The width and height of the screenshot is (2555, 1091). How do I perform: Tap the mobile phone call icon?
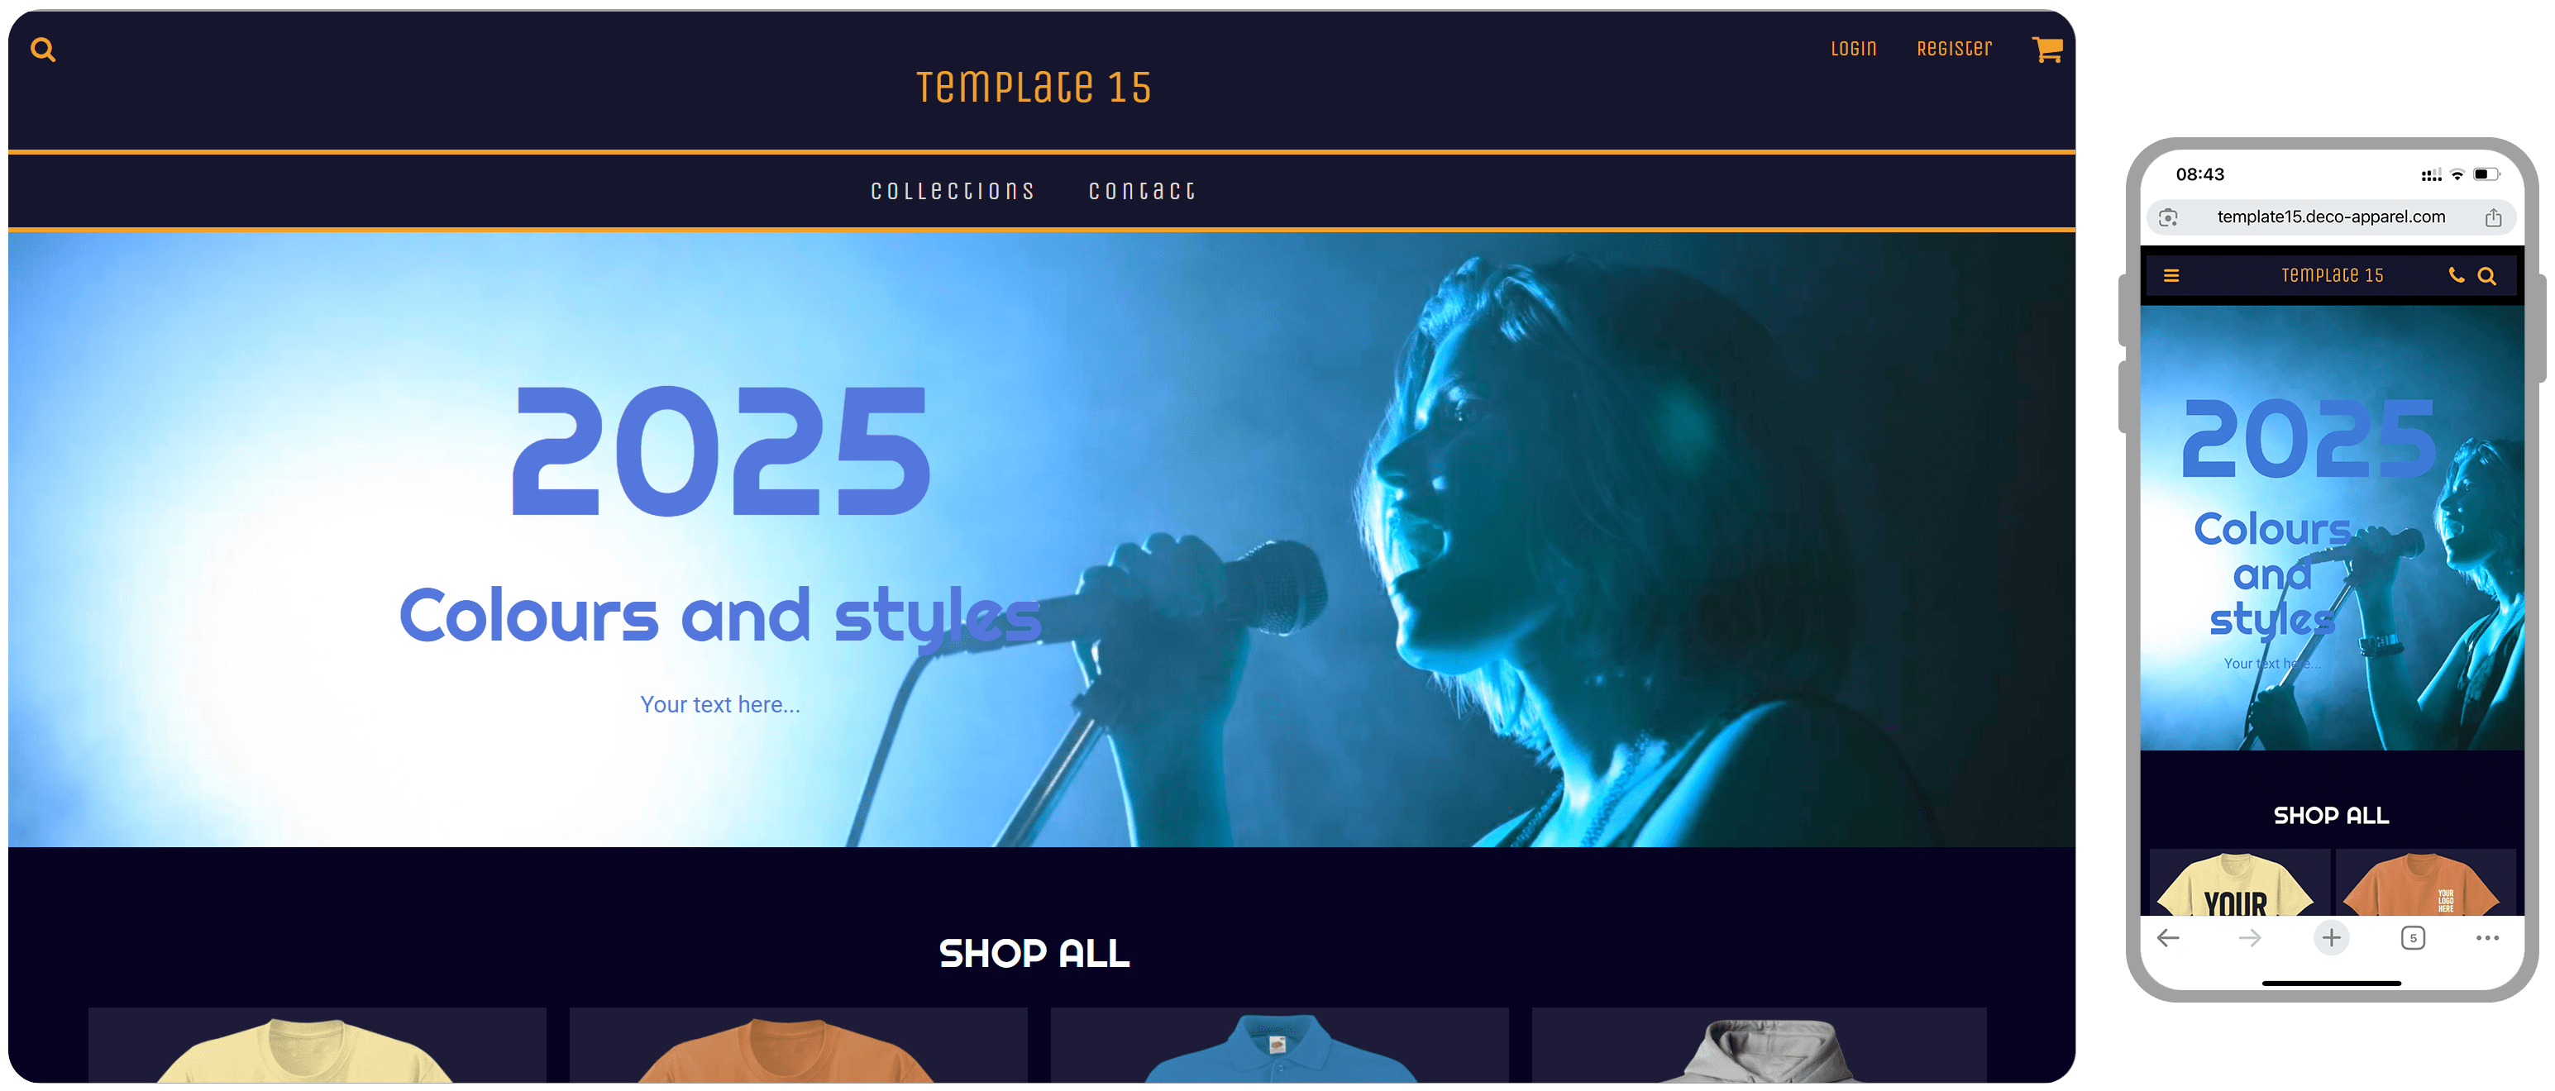click(x=2456, y=276)
